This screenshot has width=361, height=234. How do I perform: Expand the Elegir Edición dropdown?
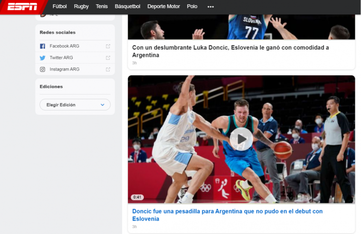point(75,105)
